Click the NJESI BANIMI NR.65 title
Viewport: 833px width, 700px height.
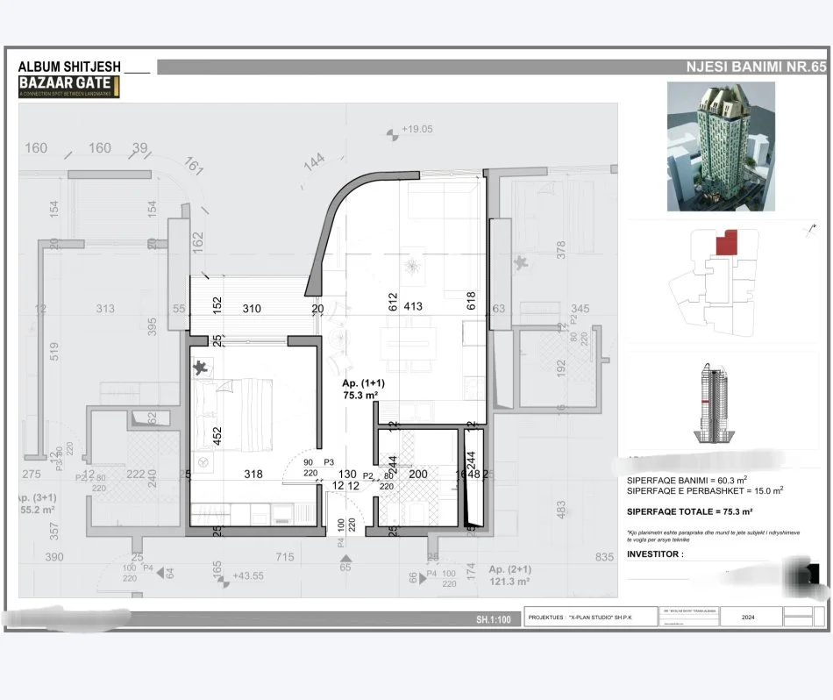click(755, 68)
